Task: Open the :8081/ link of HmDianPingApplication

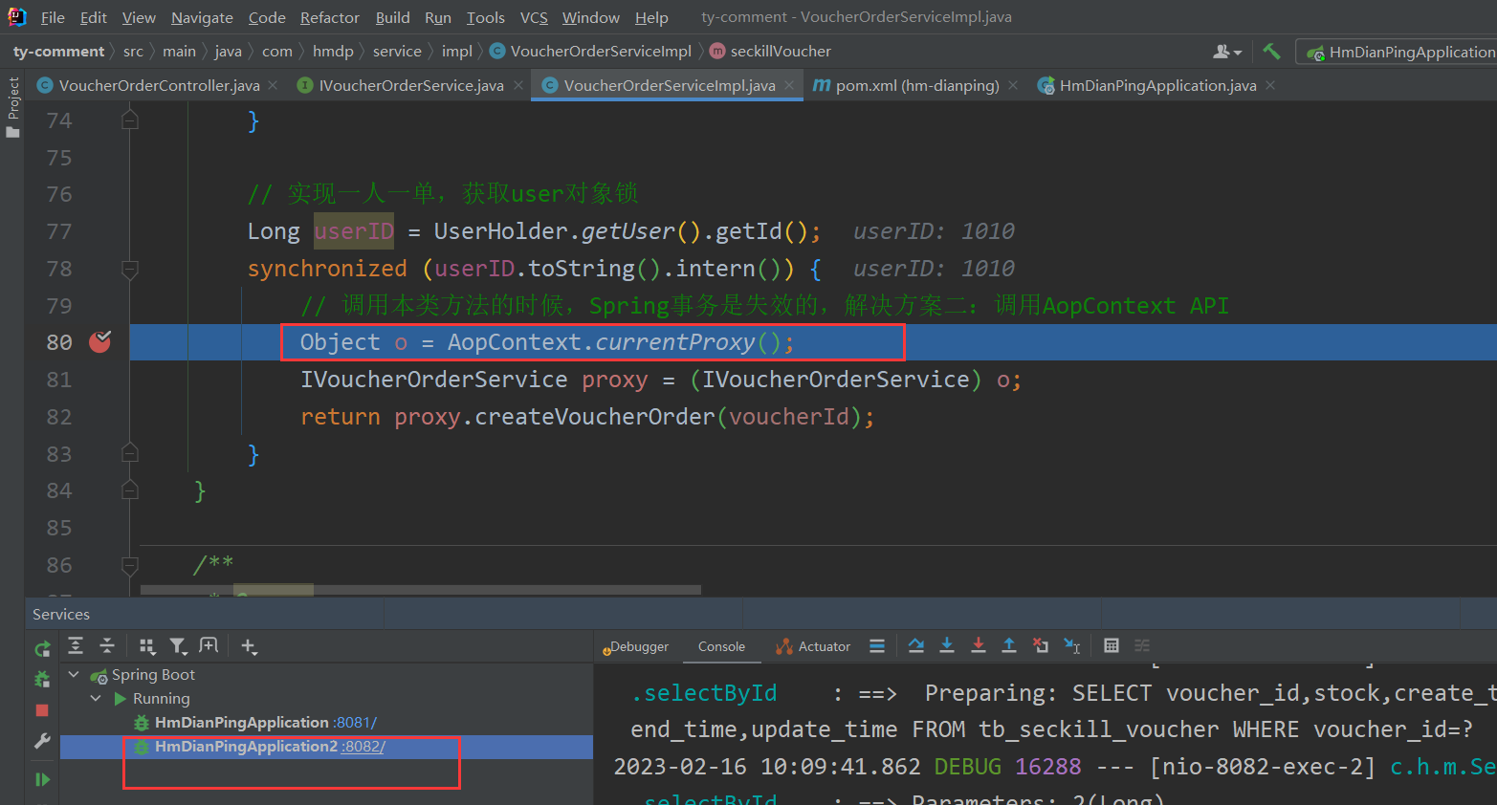Action: [355, 723]
